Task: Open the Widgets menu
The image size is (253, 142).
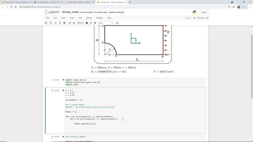Action: pyautogui.click(x=99, y=18)
